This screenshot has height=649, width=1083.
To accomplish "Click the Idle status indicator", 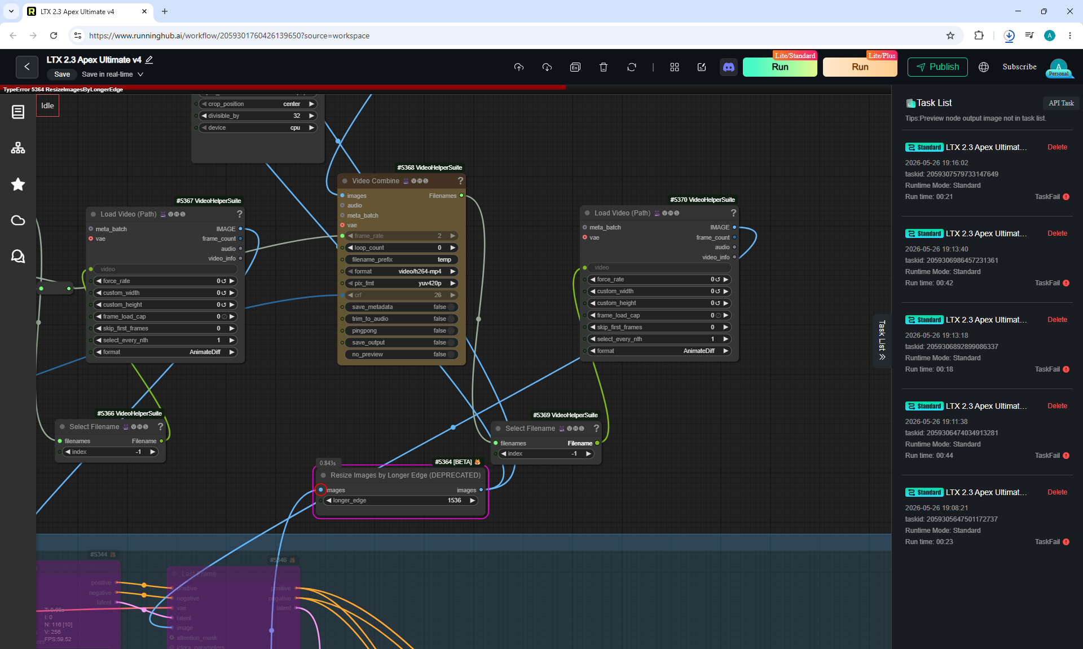I will 48,106.
